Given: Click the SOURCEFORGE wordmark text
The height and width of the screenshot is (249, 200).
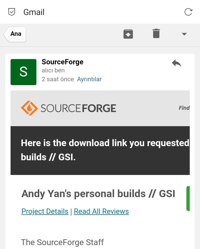Looking at the screenshot, I should pos(78,108).
